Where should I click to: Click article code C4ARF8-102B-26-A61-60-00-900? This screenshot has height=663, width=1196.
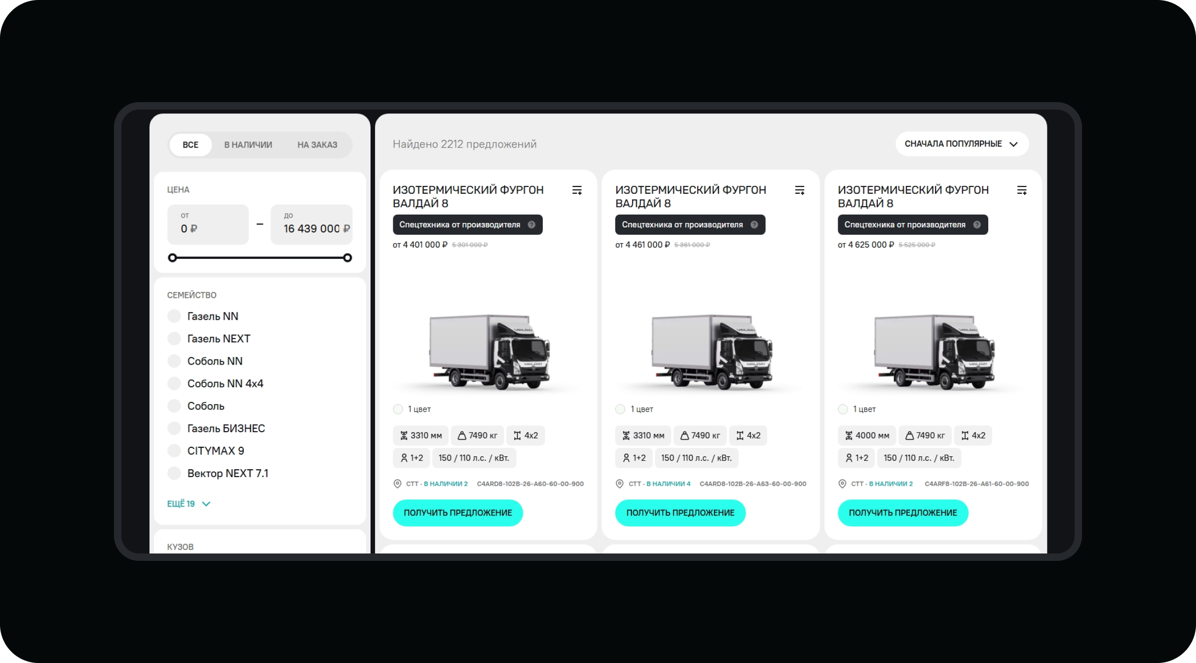click(x=976, y=484)
